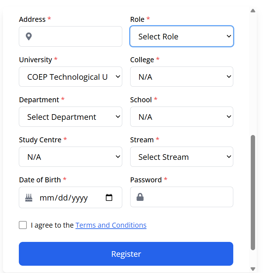
Task: Click the scrollbar up arrow
Action: pos(253,11)
